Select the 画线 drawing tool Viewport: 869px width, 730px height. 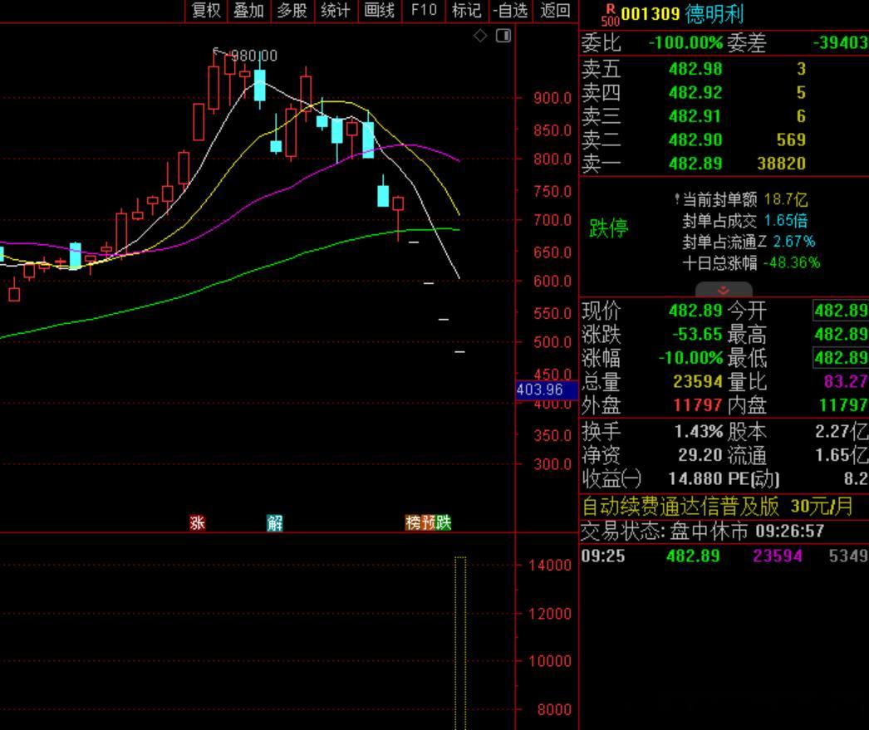point(379,11)
